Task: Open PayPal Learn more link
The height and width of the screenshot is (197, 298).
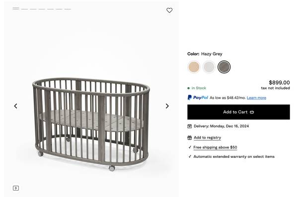Action: coord(256,98)
